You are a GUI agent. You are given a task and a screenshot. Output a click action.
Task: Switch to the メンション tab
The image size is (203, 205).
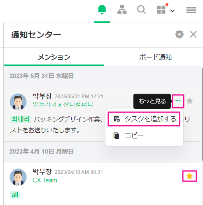pyautogui.click(x=54, y=57)
